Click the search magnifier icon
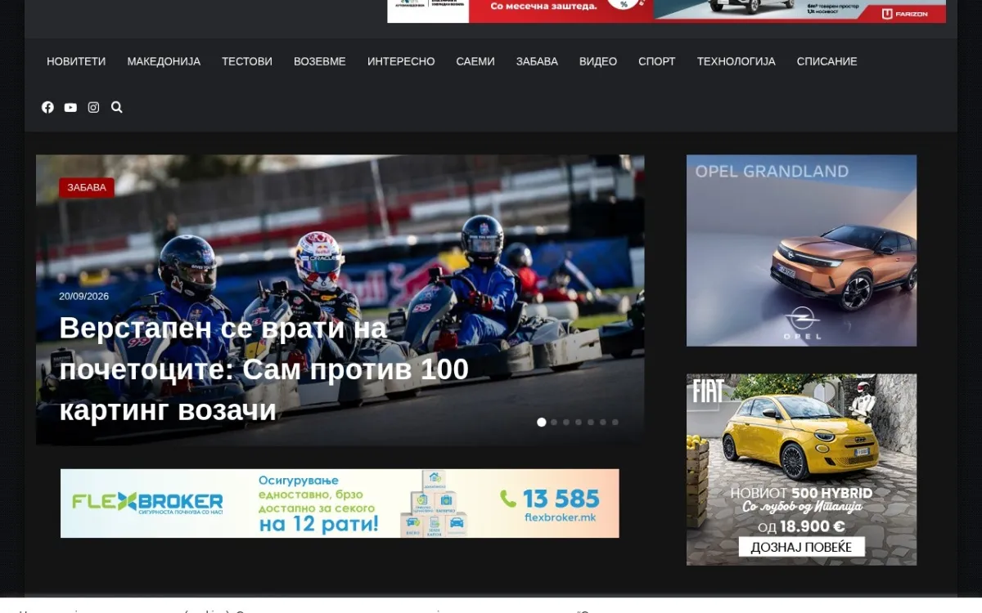Viewport: 982px width, 613px height. point(116,107)
